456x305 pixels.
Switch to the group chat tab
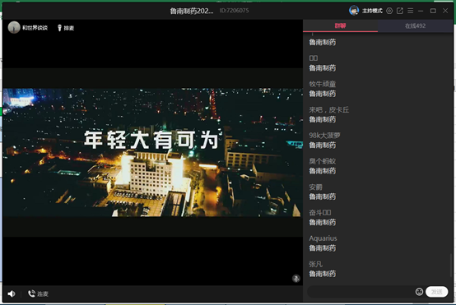[x=340, y=25]
